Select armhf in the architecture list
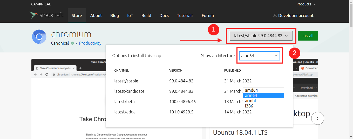 coord(263,101)
